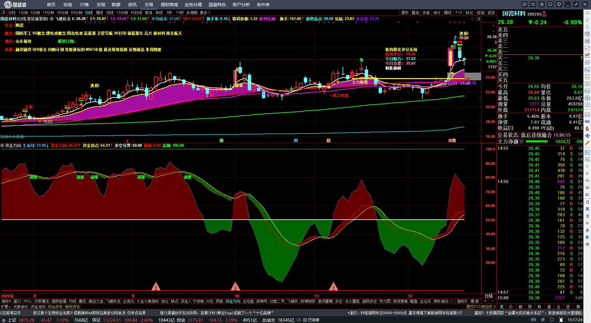Open the formula (fx) manager icon
The height and width of the screenshot is (323, 591).
(542, 4)
